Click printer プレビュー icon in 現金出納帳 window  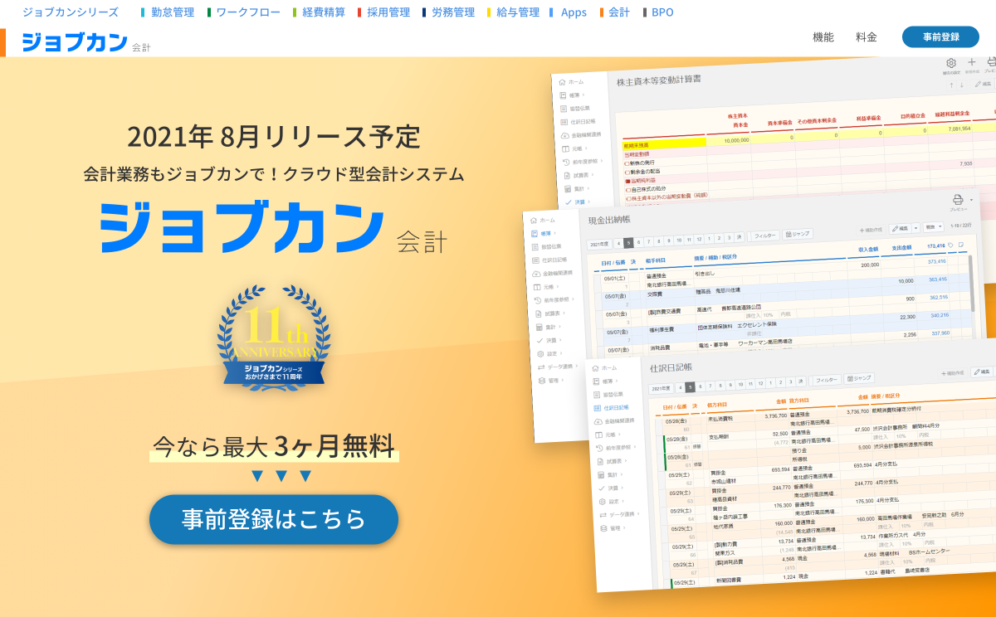tap(957, 199)
